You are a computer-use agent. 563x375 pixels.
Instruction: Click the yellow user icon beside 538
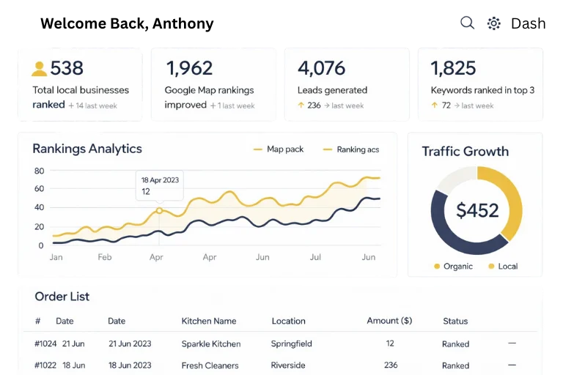click(39, 69)
